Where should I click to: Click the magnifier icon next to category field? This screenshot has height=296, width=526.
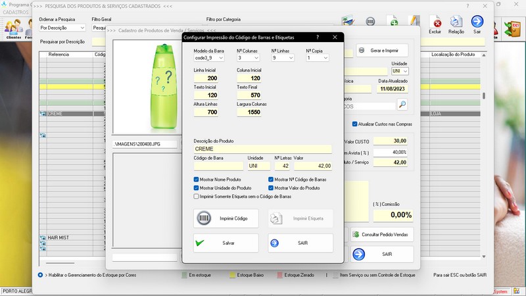pos(402,105)
